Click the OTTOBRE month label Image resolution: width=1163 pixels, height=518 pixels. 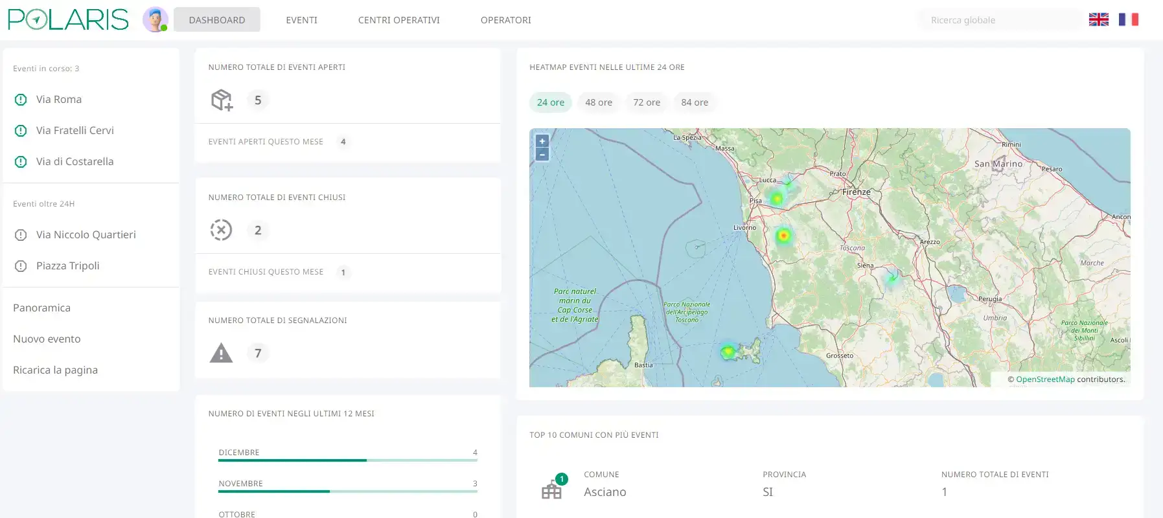click(237, 514)
